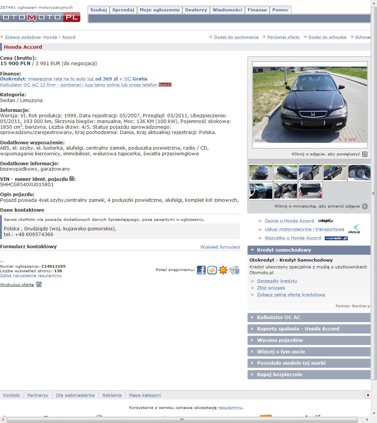Send the offer by email envelope icon
The width and height of the screenshot is (377, 423).
pyautogui.click(x=235, y=270)
